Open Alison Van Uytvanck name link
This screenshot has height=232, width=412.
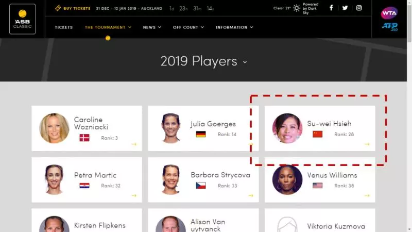click(208, 225)
